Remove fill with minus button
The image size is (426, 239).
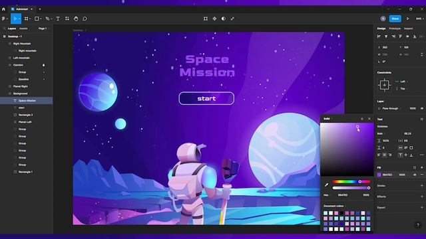click(422, 175)
